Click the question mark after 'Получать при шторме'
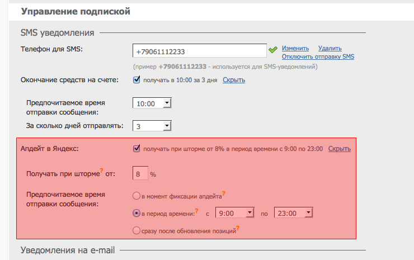This screenshot has height=260, width=414. [x=102, y=170]
